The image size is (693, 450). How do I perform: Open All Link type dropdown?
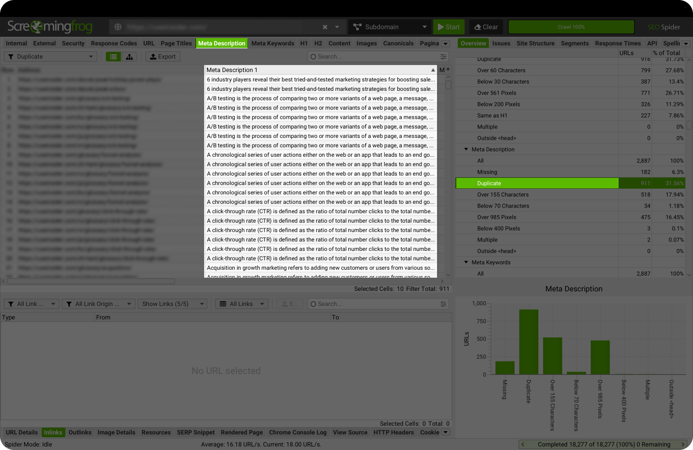32,304
